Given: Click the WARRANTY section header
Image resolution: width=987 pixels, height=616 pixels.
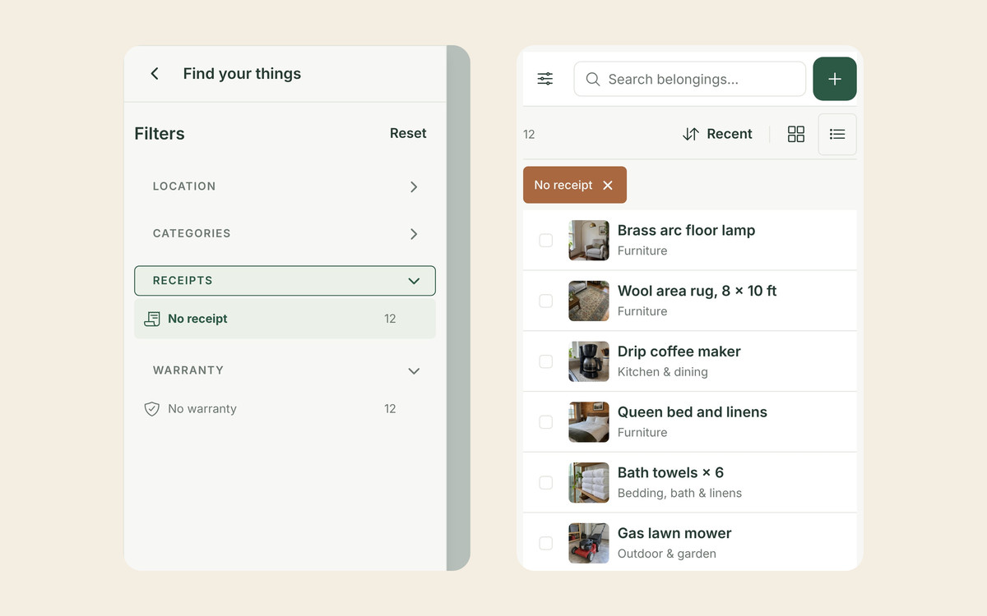Looking at the screenshot, I should 285,370.
